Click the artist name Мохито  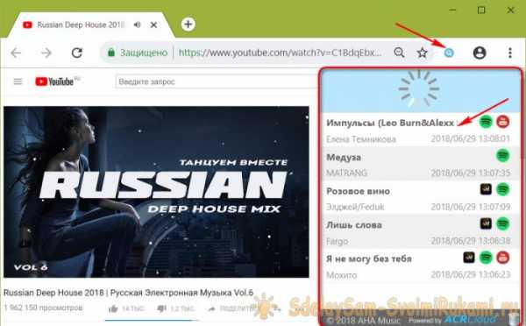342,275
